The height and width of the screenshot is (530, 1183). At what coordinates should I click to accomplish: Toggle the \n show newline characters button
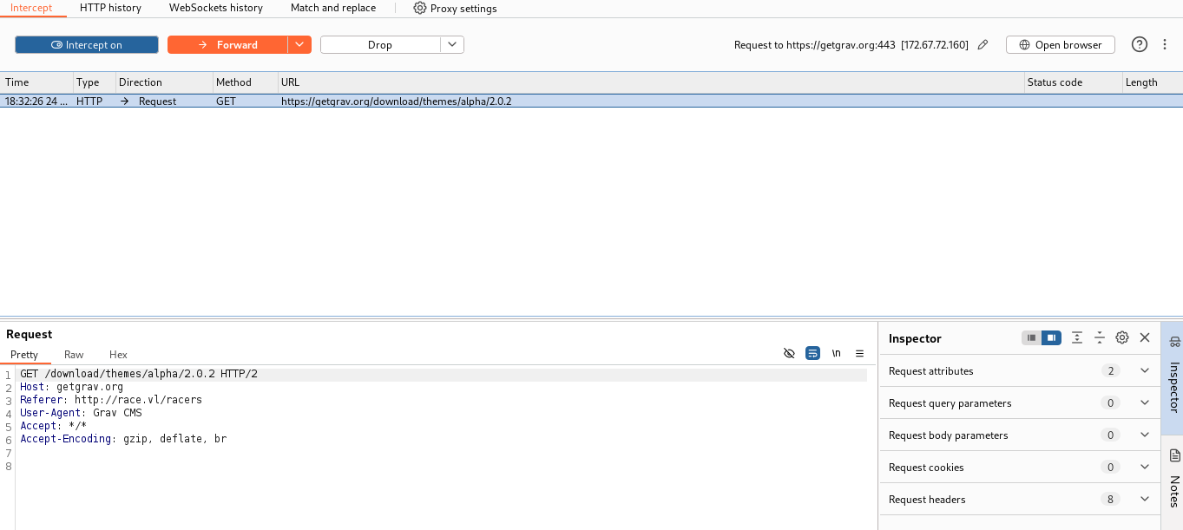[x=837, y=354]
